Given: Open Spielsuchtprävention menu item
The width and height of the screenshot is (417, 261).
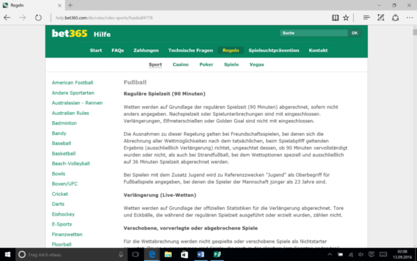Looking at the screenshot, I should pyautogui.click(x=273, y=50).
